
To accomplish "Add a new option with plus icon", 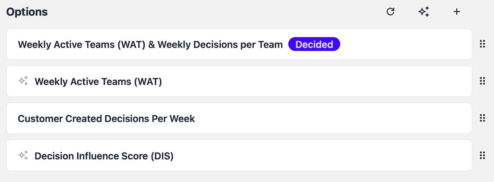I will pyautogui.click(x=457, y=12).
